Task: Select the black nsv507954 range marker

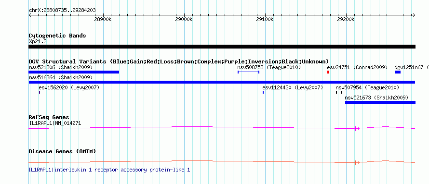Action: pos(339,92)
